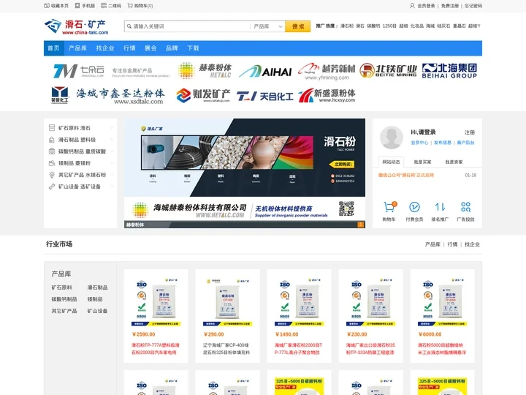This screenshot has width=526, height=395.
Task: Open the ¥2590.00 滑石粉TP-777A product card
Action: [x=156, y=316]
